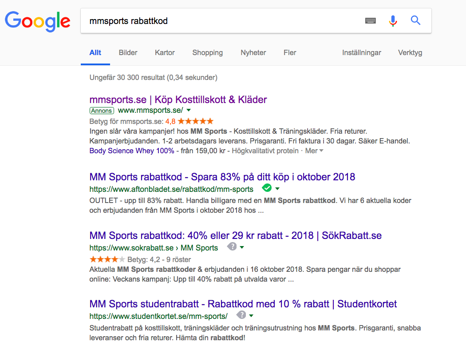Viewport: 466px width, 350px height.
Task: Click 'Ungefär 30 300 resultat' stats text
Action: point(154,78)
